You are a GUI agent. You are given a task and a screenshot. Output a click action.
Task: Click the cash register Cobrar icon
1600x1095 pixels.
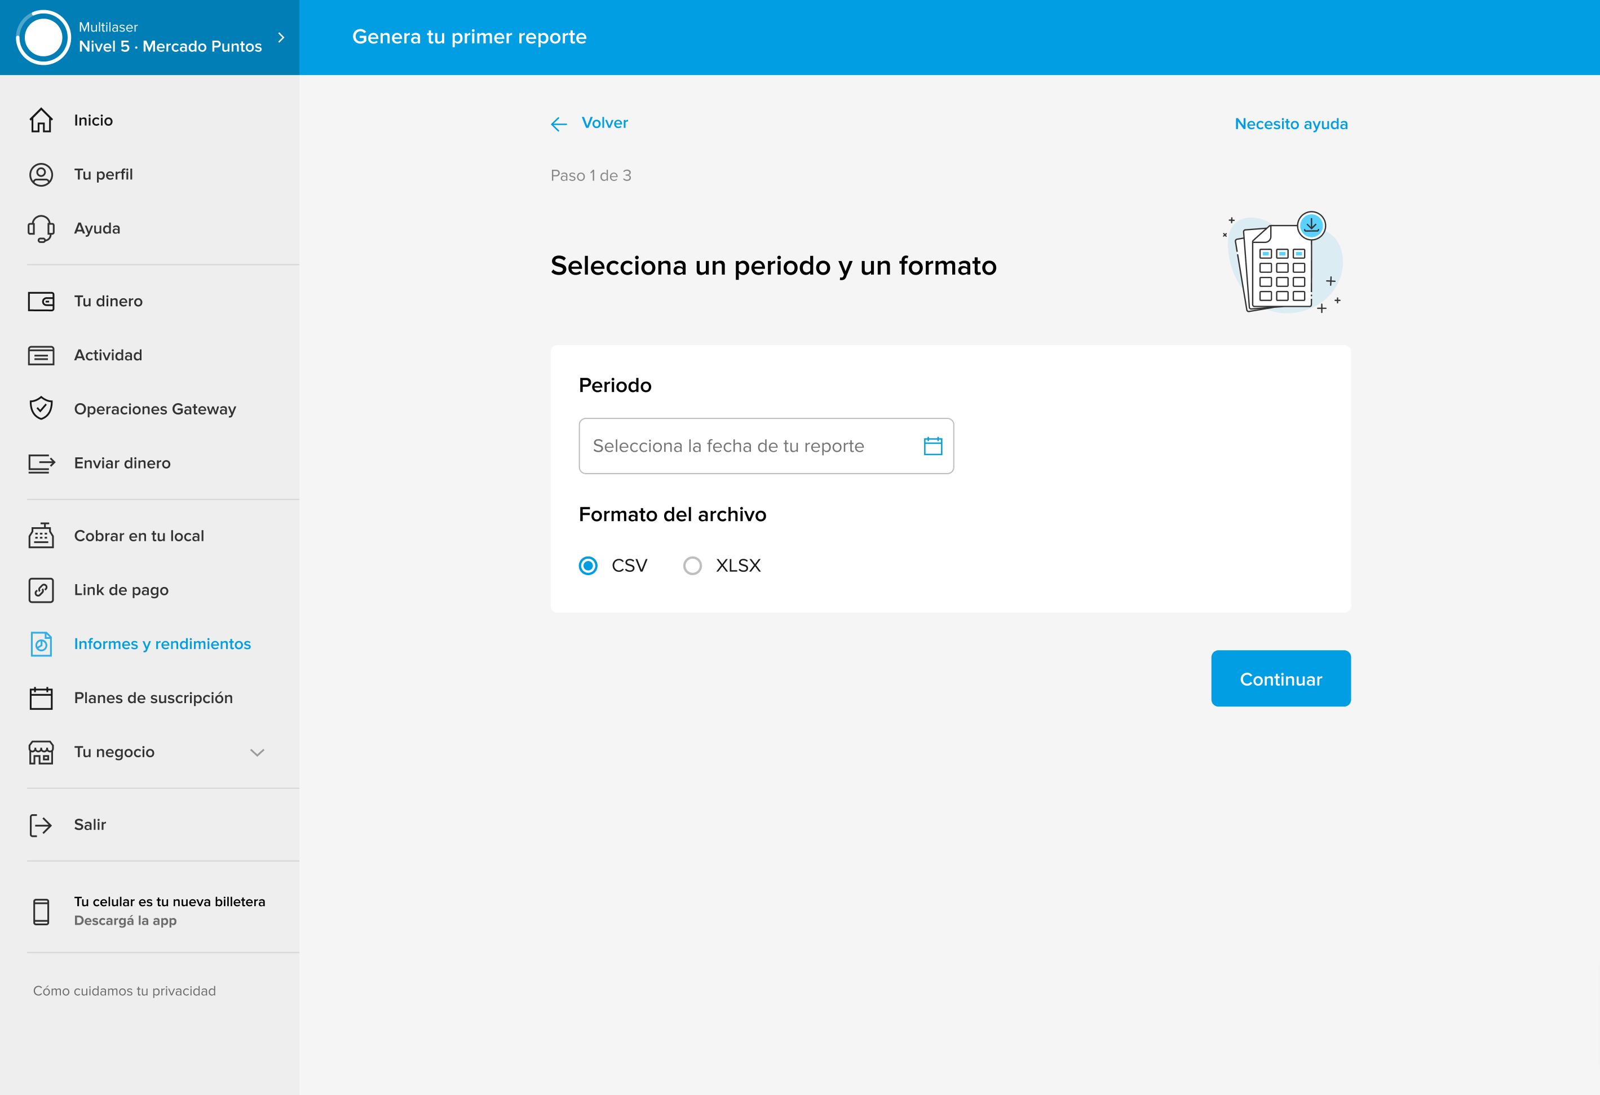(x=41, y=536)
